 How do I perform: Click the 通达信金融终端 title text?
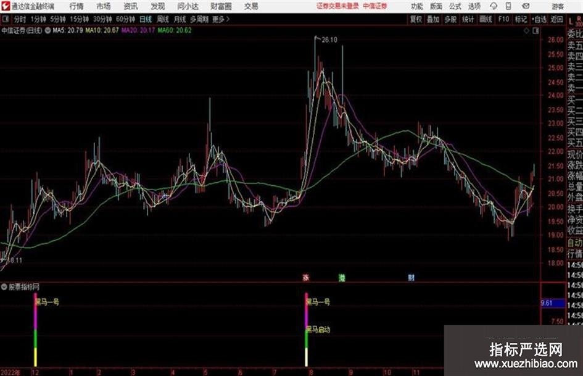coord(33,6)
